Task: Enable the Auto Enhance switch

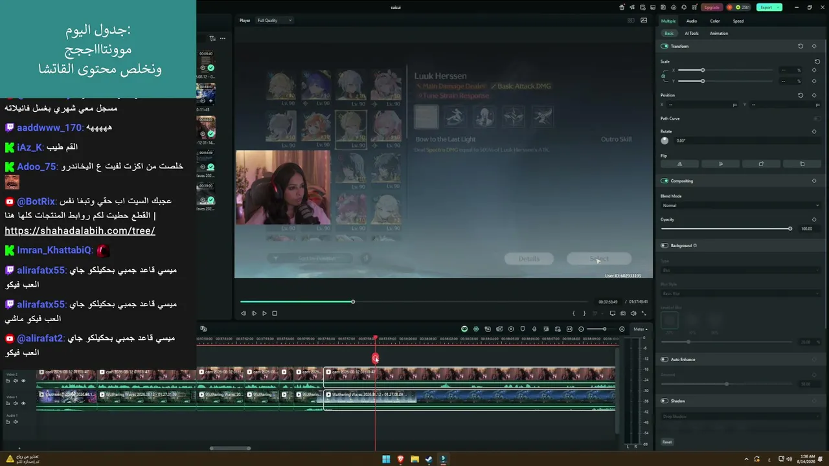Action: click(664, 359)
